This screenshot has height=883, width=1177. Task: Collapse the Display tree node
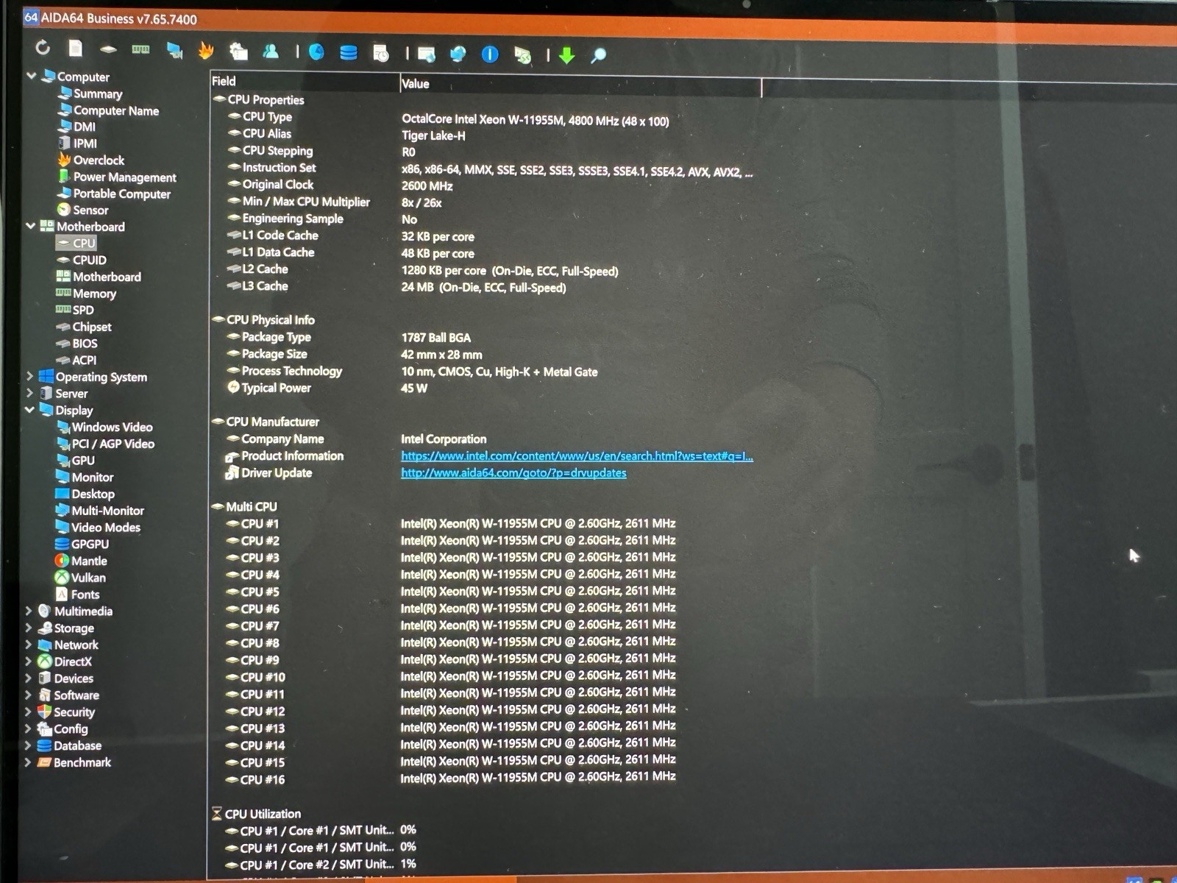pos(29,409)
